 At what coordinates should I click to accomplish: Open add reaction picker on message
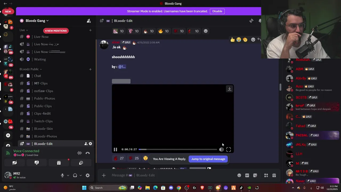pos(253,40)
